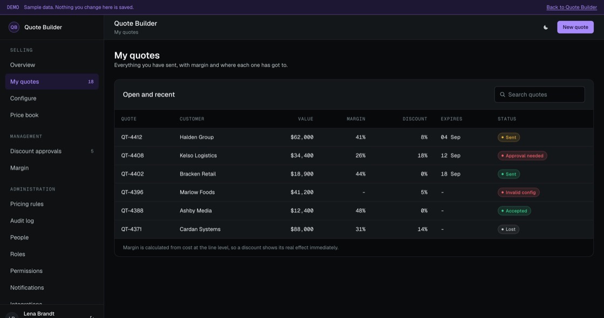
Task: Click customer Marlow Foods
Action: [x=197, y=192]
